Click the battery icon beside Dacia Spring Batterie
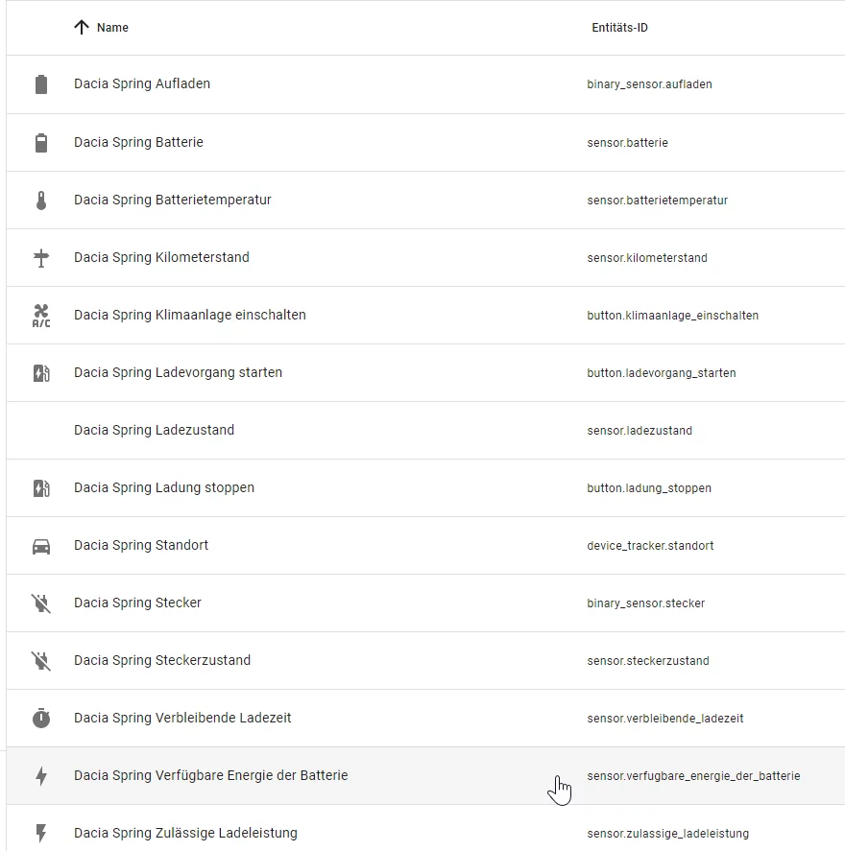Screen dimensions: 845x851 click(41, 143)
